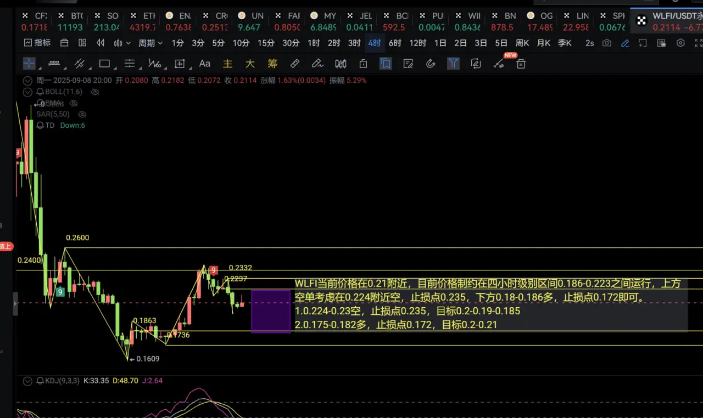Collapse the BOLL indicator row chevron
The width and height of the screenshot is (703, 418).
pyautogui.click(x=27, y=92)
